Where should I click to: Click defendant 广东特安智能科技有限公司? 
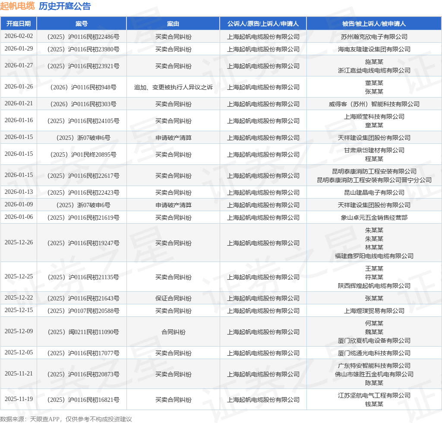tap(374, 366)
